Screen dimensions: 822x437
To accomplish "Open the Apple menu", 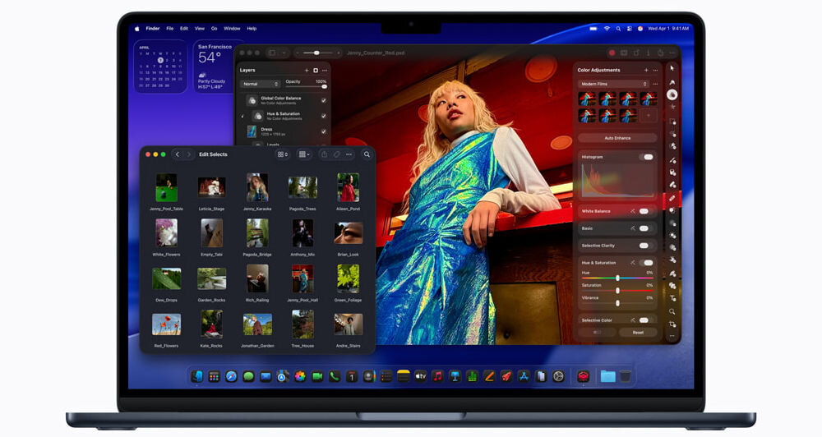I will point(138,29).
